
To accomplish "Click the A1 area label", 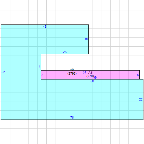I will 90,73.
